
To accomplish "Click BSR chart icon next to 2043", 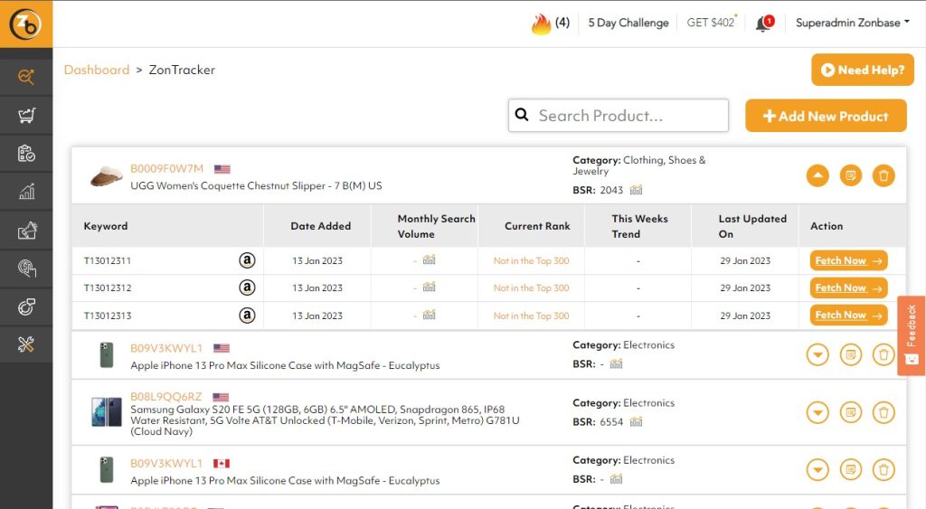I will coord(637,190).
